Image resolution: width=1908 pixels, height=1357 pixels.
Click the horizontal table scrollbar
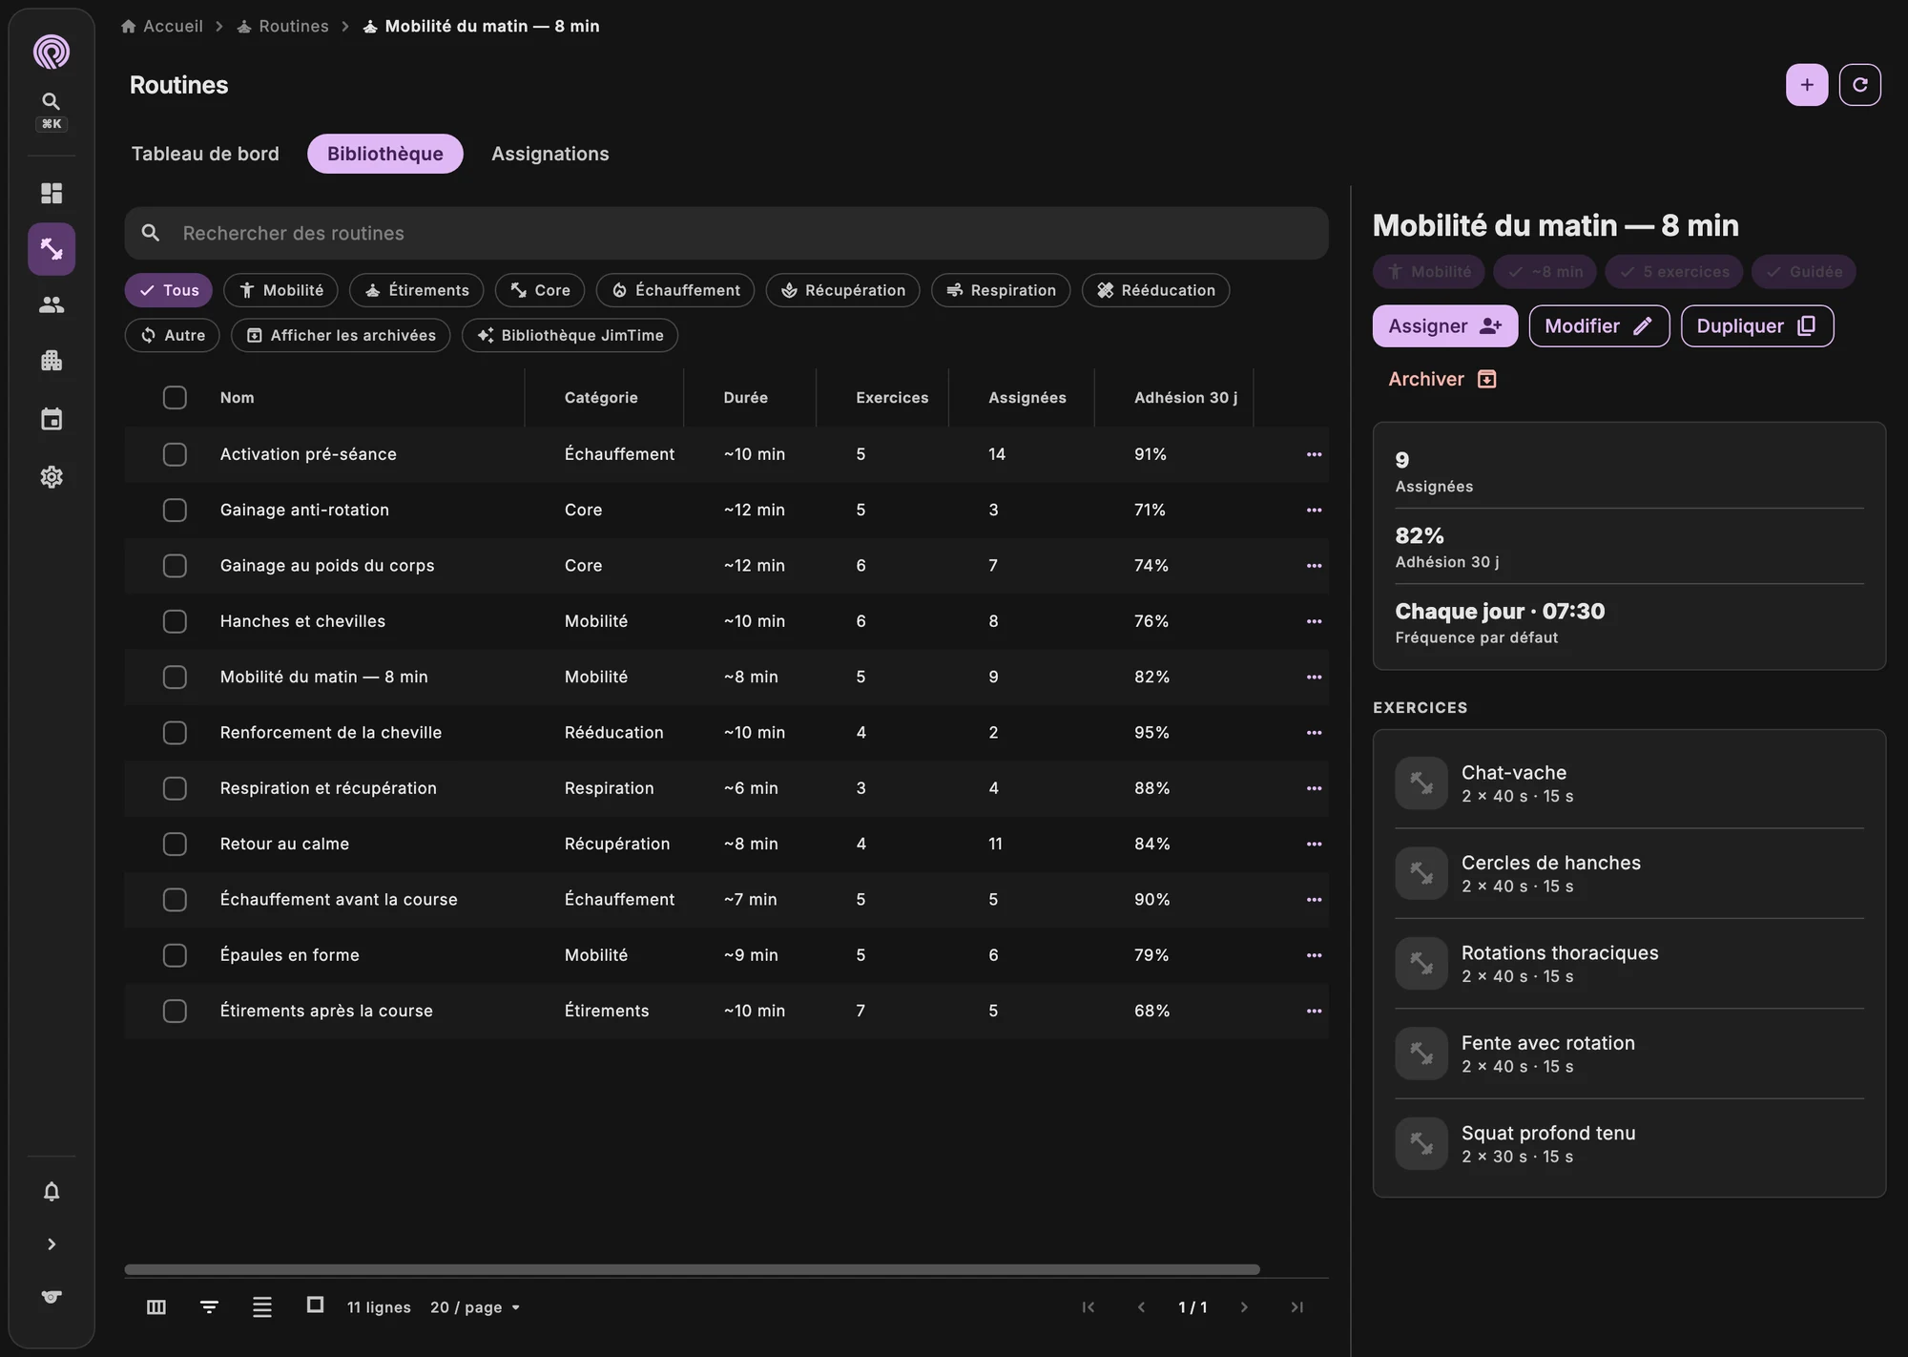692,1270
